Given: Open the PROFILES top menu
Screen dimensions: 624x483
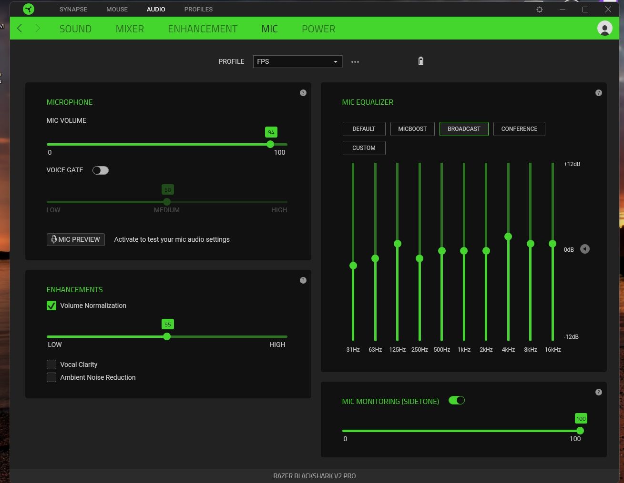Looking at the screenshot, I should (198, 9).
